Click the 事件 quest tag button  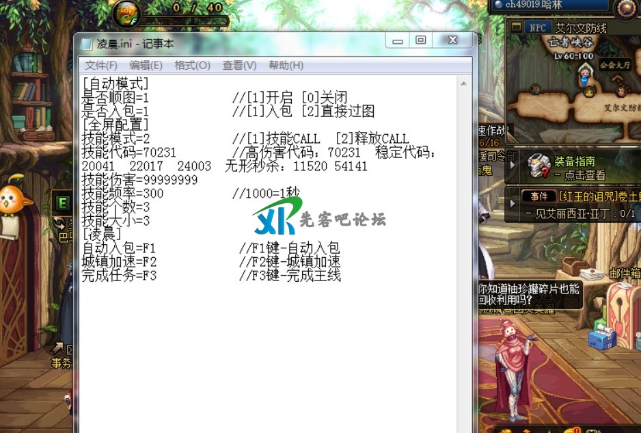click(x=539, y=196)
